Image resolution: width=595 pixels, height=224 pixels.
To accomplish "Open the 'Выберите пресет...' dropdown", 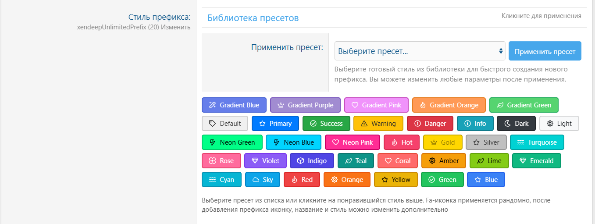I will (420, 51).
